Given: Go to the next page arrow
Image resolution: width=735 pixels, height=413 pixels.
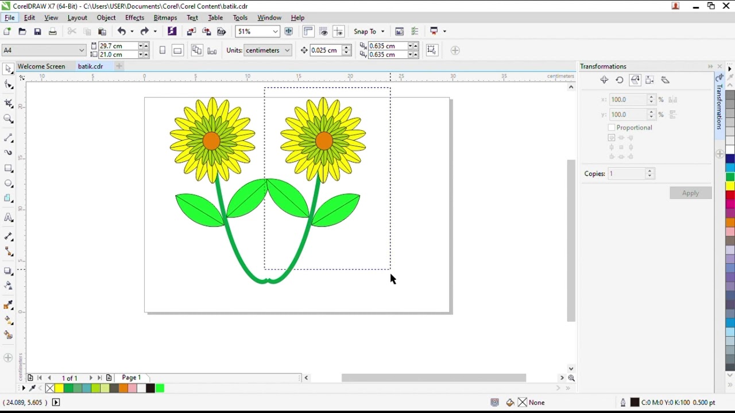Looking at the screenshot, I should (91, 378).
